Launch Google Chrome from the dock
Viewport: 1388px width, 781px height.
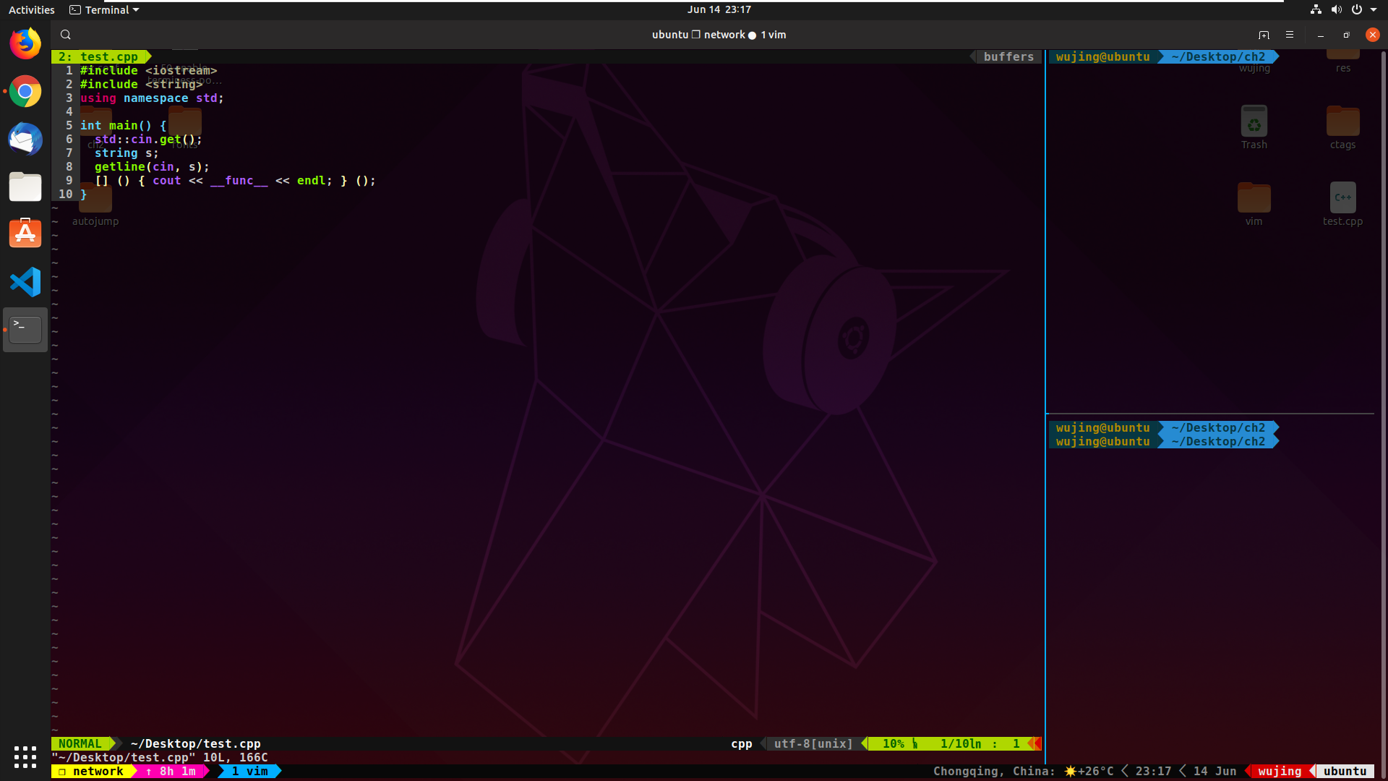(x=25, y=91)
